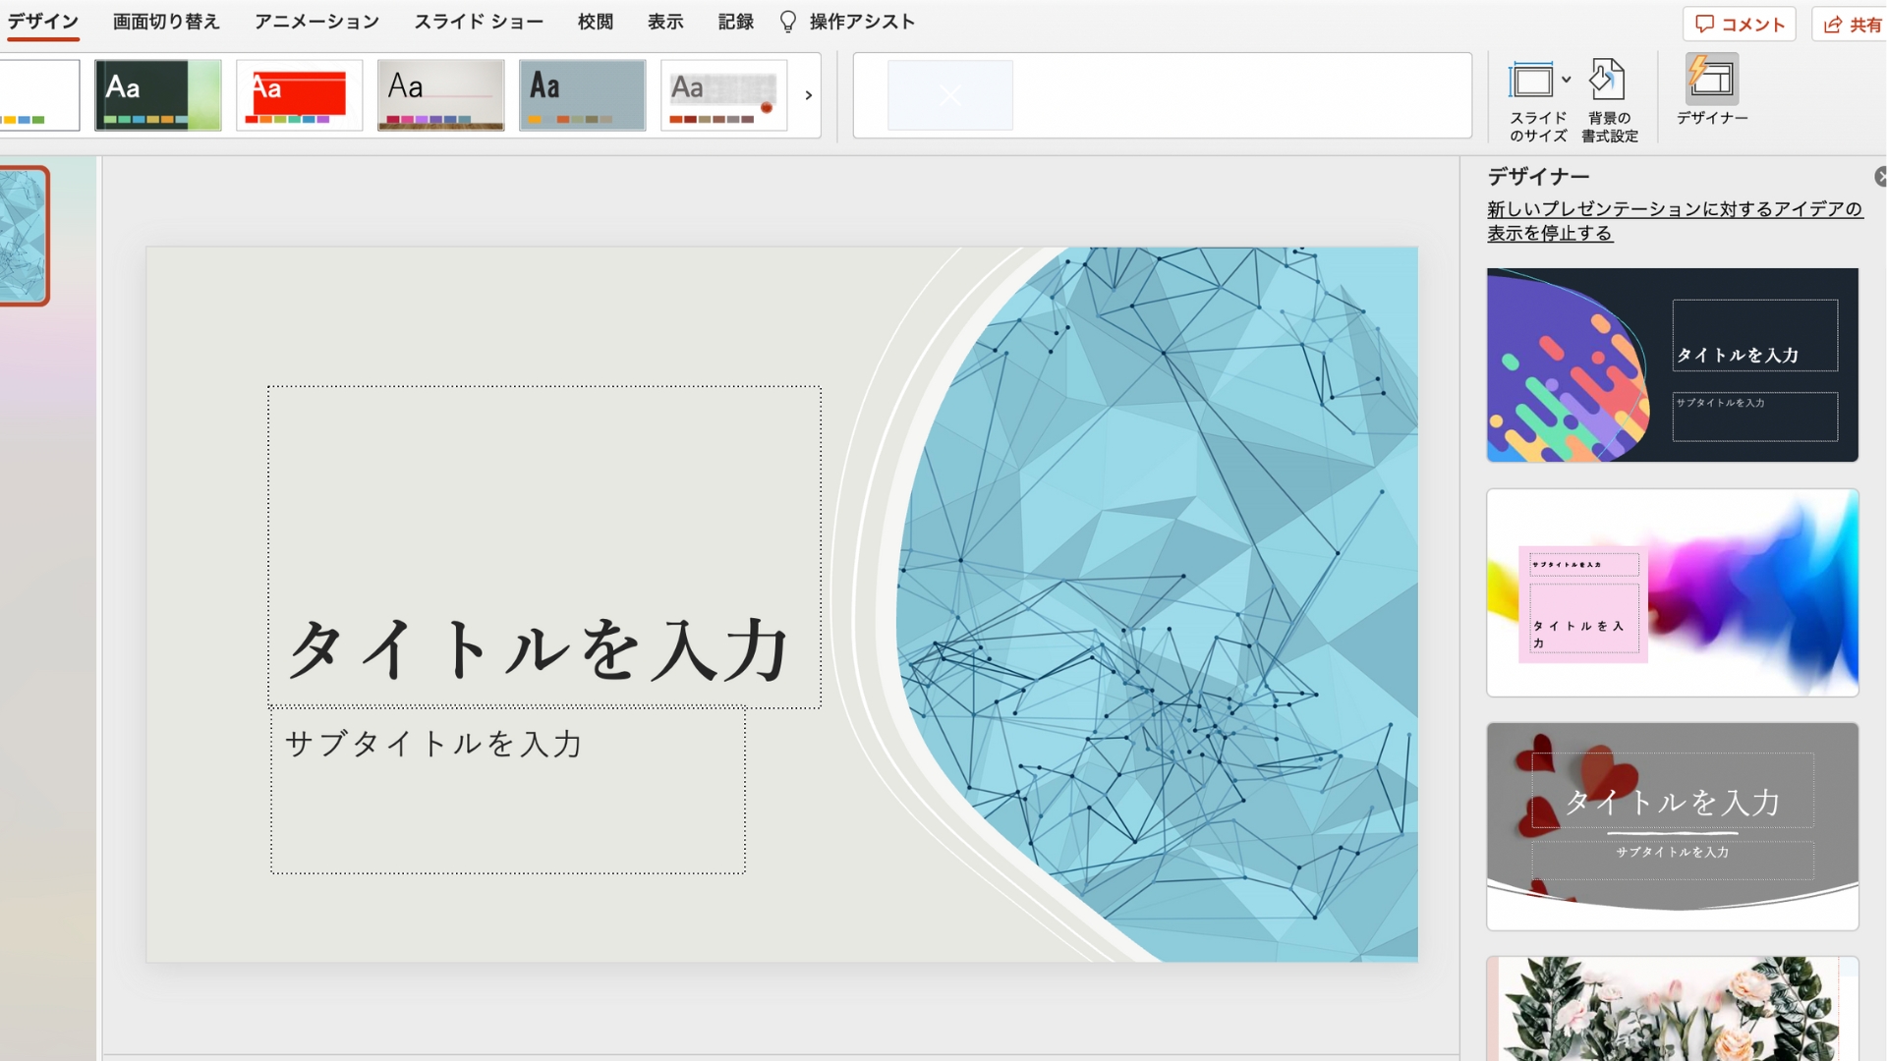Switch to the 画面切り替え tab
Image resolution: width=1887 pixels, height=1061 pixels.
pyautogui.click(x=165, y=21)
